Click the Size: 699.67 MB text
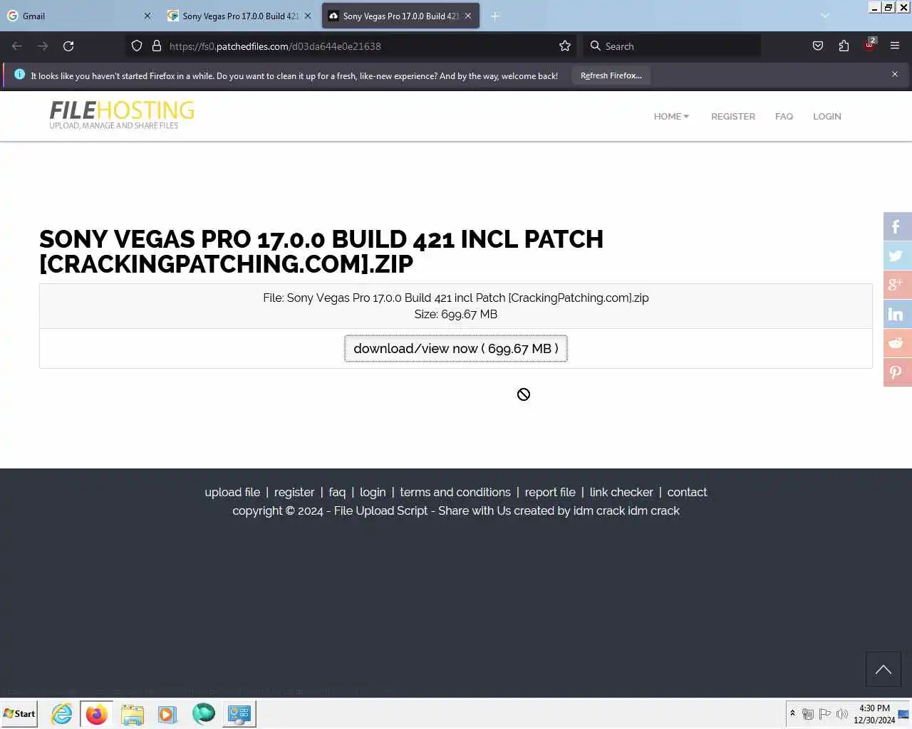Image resolution: width=912 pixels, height=729 pixels. click(456, 314)
